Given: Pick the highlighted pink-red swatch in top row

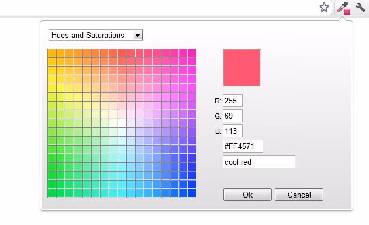Looking at the screenshot, I should [139, 53].
